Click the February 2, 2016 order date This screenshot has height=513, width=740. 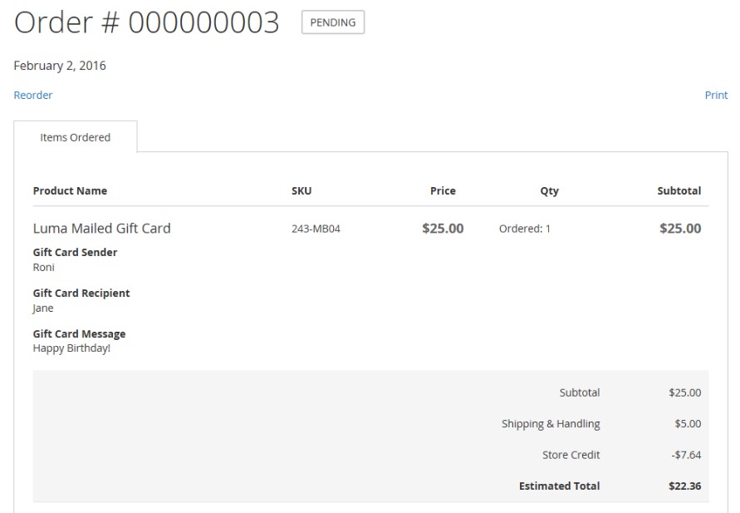point(60,66)
